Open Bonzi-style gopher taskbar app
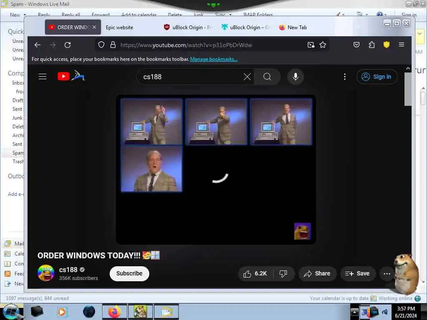 [x=141, y=312]
